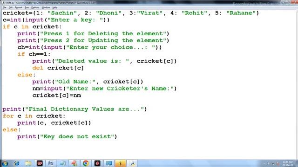Click the string "Enter your choice...: "
Viewport: 298px width, 167px height.
point(111,47)
